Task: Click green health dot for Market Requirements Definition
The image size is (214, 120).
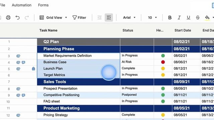Action: 163,56
